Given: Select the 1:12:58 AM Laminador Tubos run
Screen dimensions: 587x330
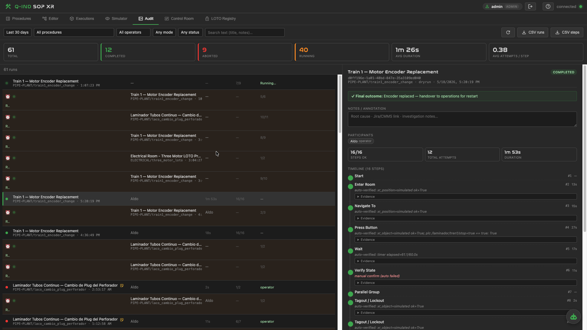Looking at the screenshot, I should click(x=169, y=321).
